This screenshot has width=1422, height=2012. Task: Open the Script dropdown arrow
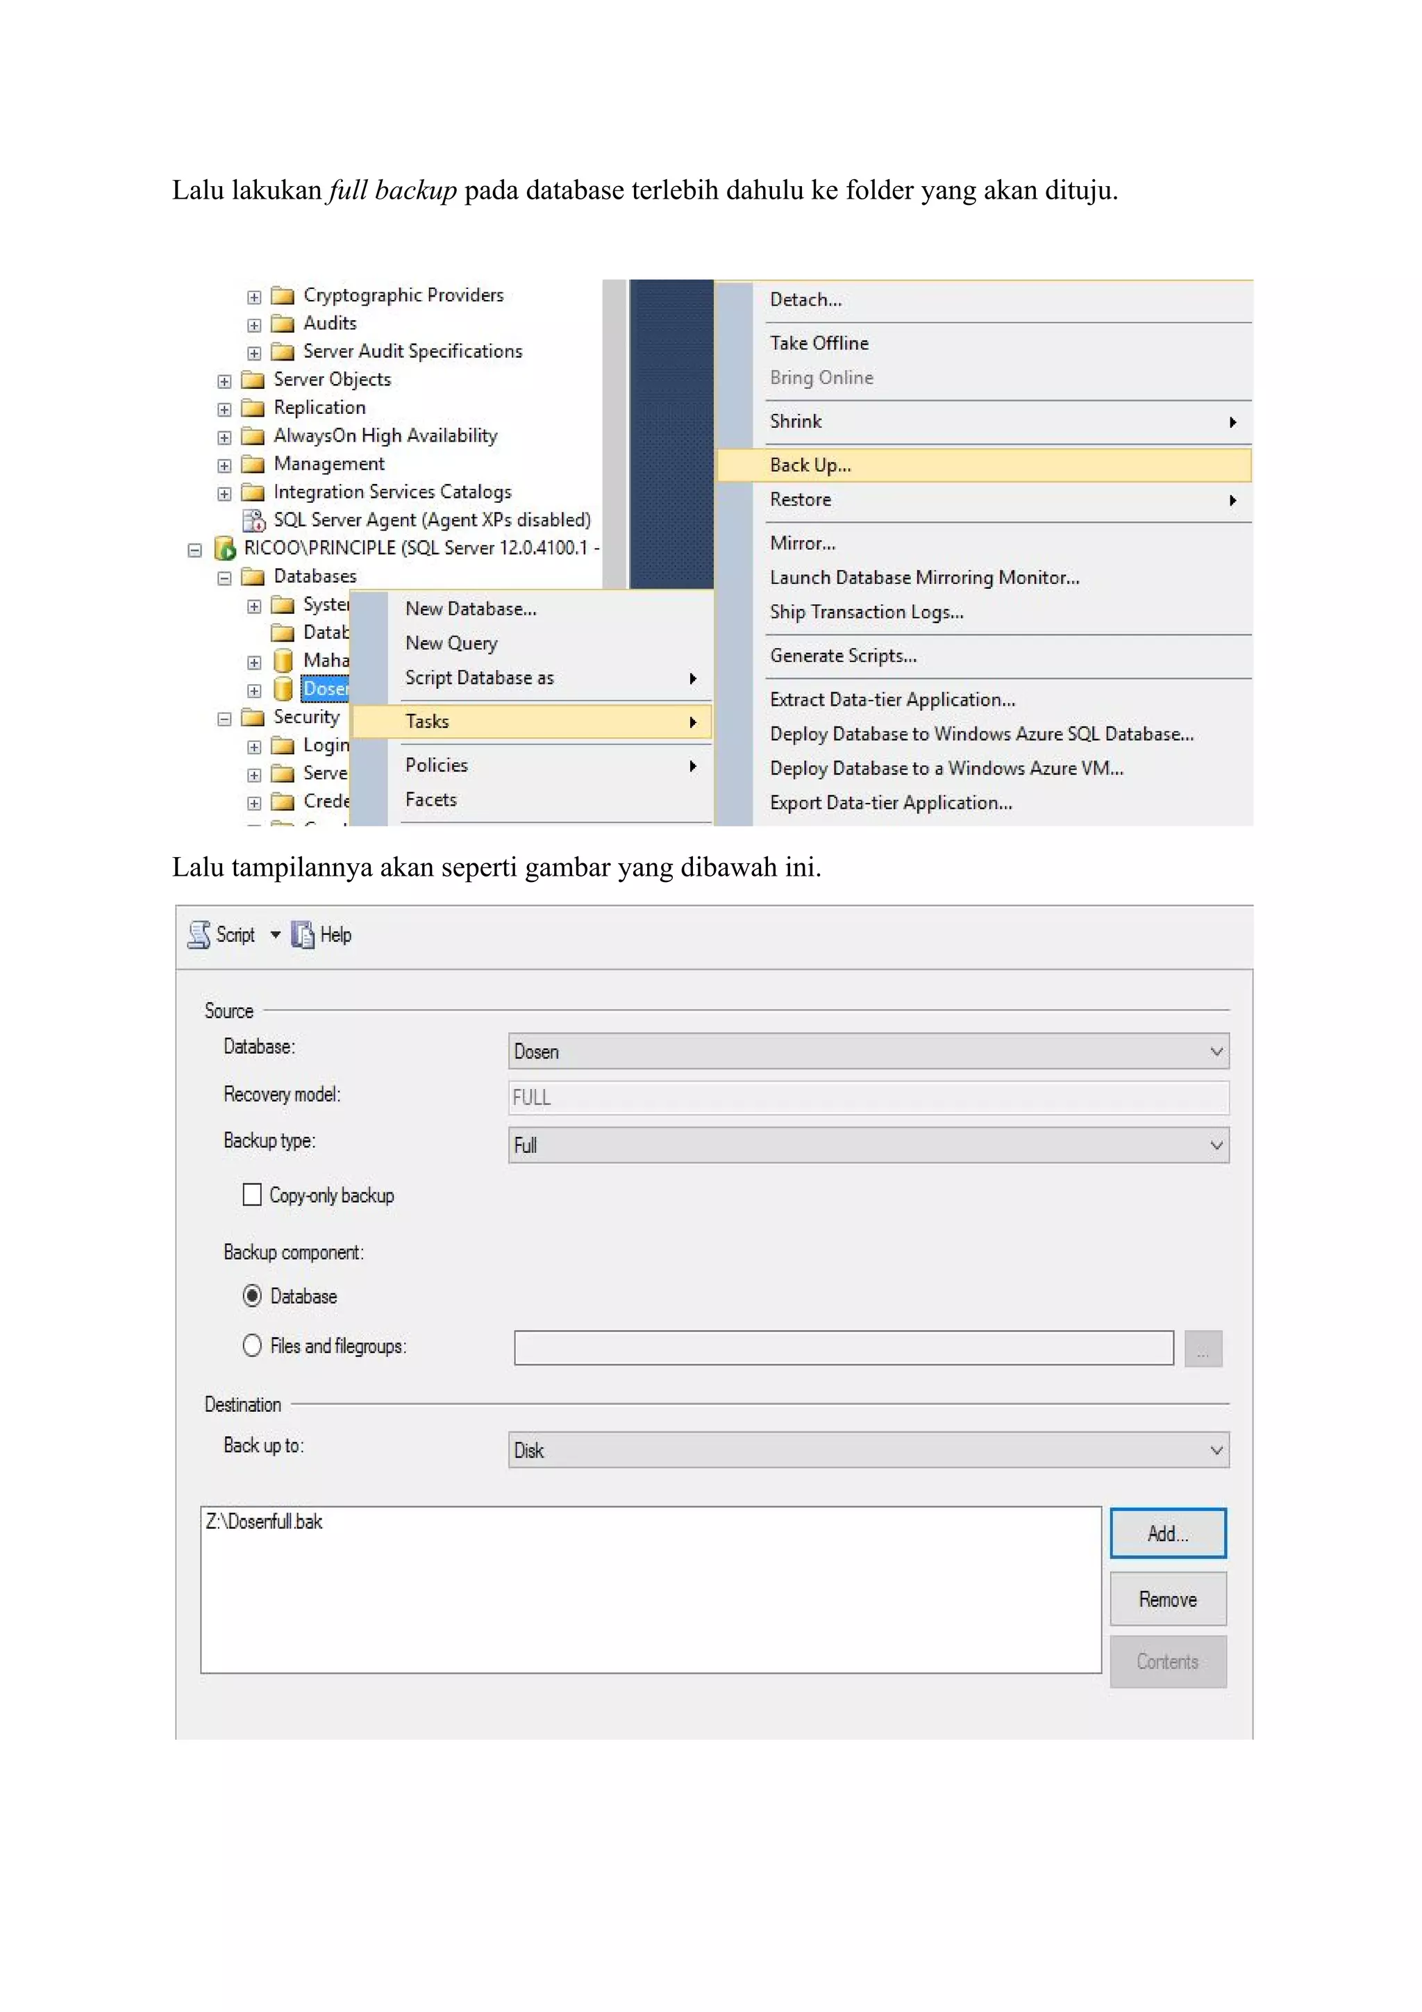275,935
